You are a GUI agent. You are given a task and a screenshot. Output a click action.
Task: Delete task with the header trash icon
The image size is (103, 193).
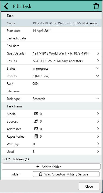(96, 6)
